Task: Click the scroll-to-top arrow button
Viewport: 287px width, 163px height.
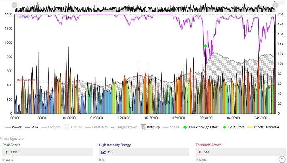Action: [x=282, y=159]
